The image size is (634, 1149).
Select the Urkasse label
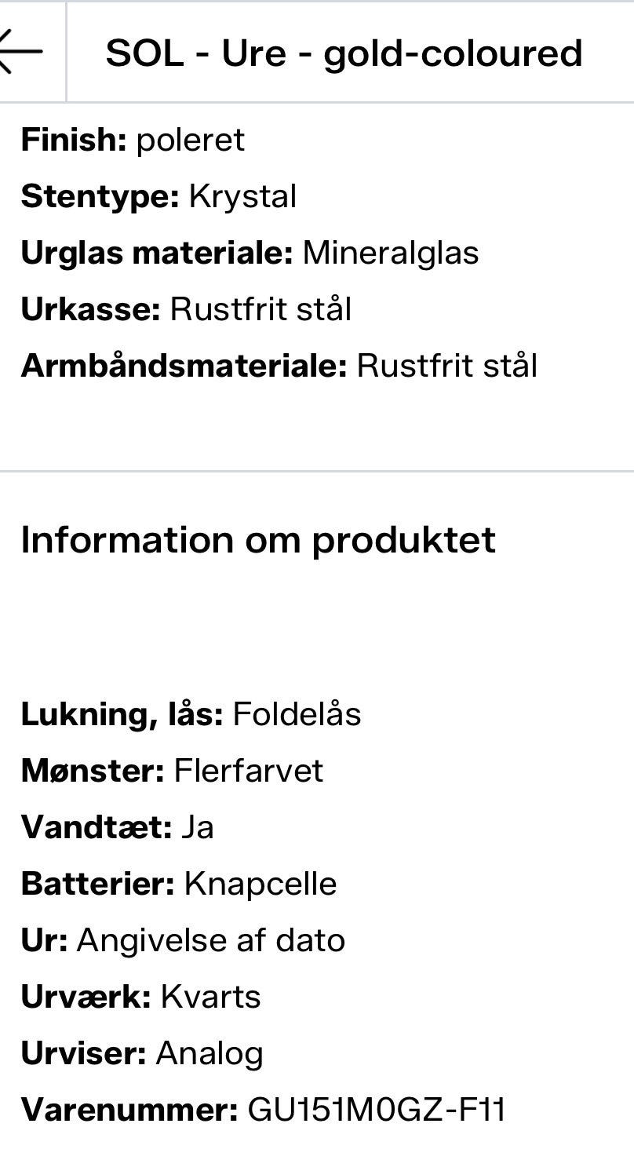click(x=90, y=310)
